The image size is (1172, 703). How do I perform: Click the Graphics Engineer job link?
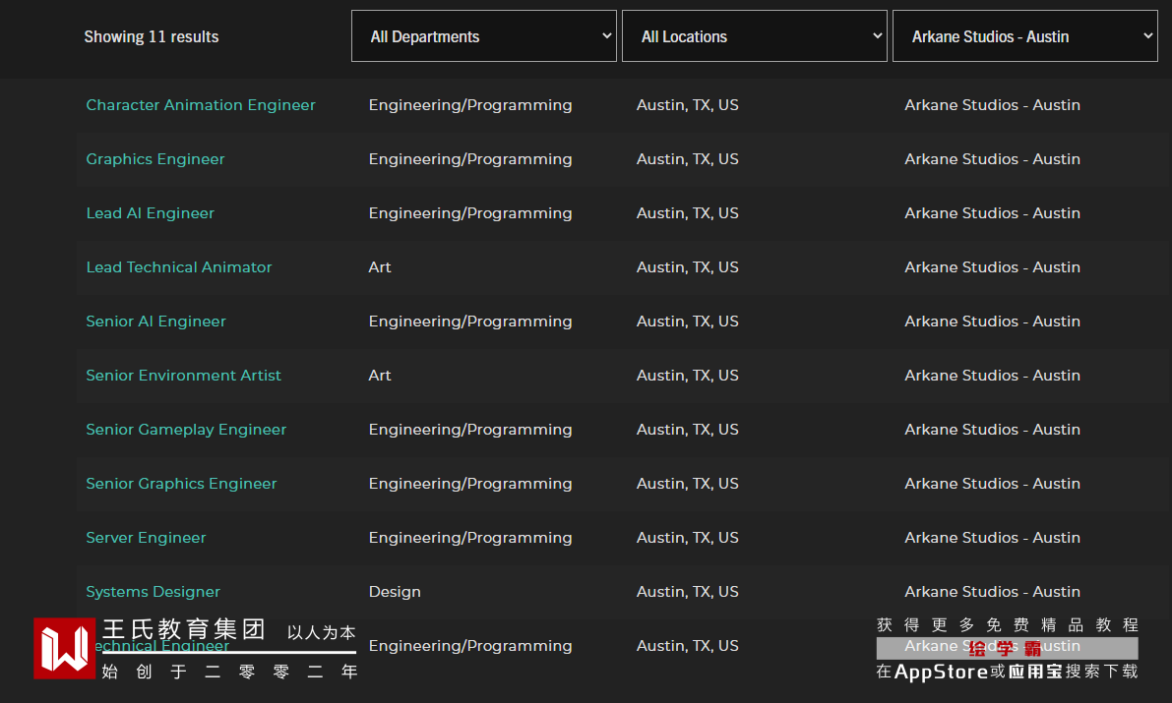click(155, 159)
